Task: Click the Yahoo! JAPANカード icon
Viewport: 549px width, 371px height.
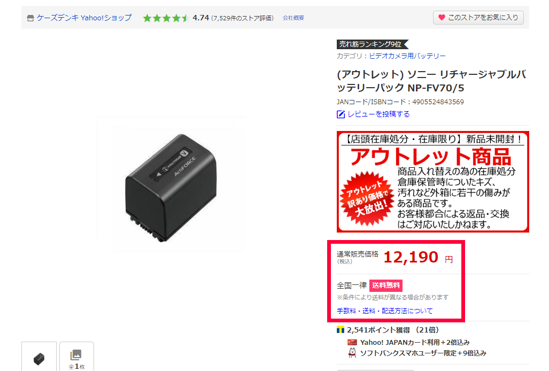Action: 352,342
